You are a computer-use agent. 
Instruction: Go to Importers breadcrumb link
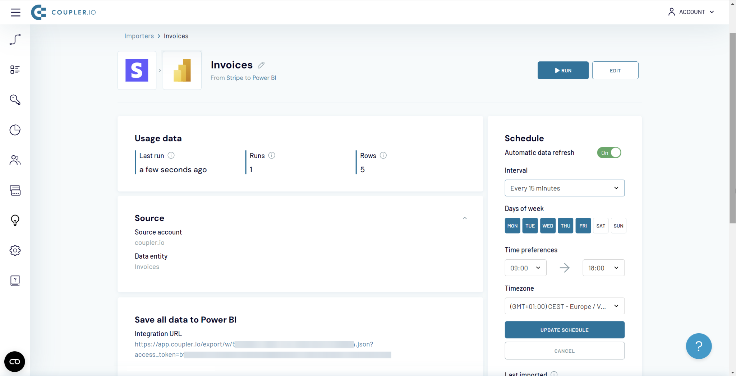point(139,36)
